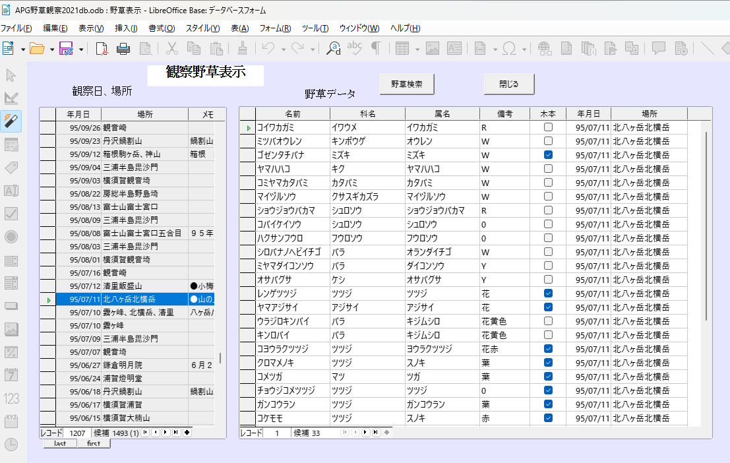Click the option button circle icon in sidebar

(11, 237)
